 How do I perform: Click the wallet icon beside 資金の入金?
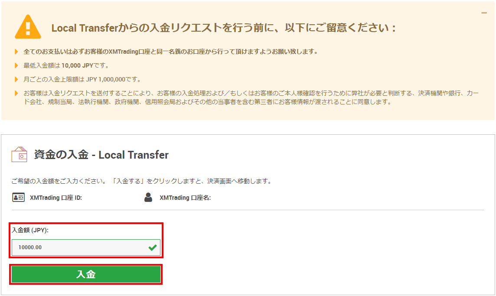pyautogui.click(x=20, y=154)
